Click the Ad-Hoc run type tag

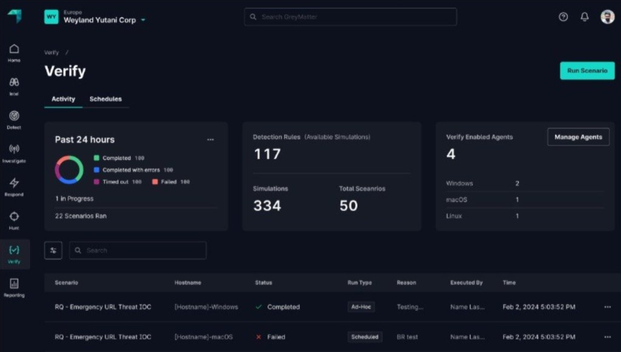(x=361, y=307)
